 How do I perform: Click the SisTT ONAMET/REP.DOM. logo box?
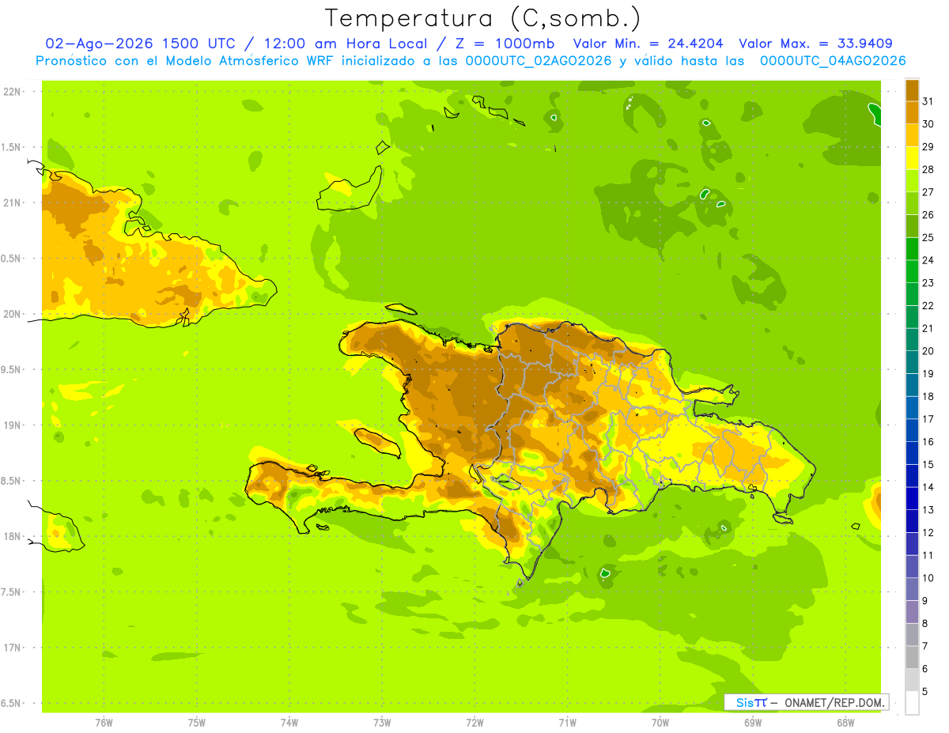click(807, 702)
